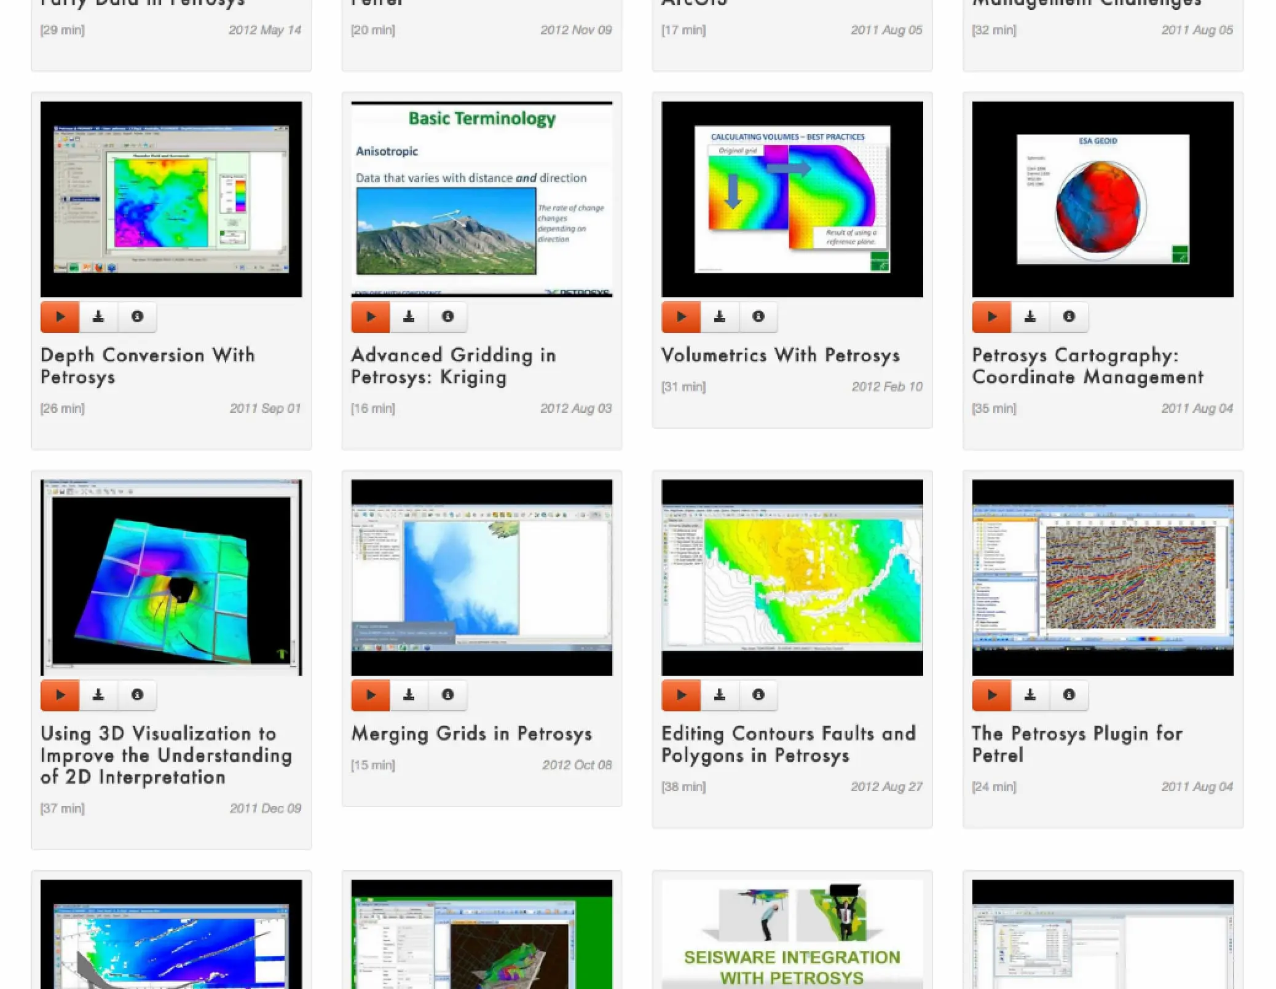Viewport: 1276px width, 989px height.
Task: Open the 3D Visualization surface thumbnail
Action: point(171,578)
